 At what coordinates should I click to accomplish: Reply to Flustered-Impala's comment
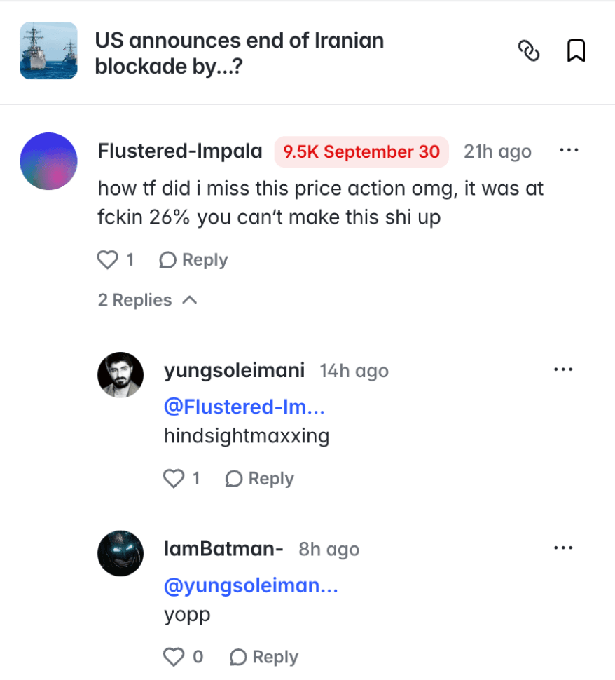click(x=193, y=260)
